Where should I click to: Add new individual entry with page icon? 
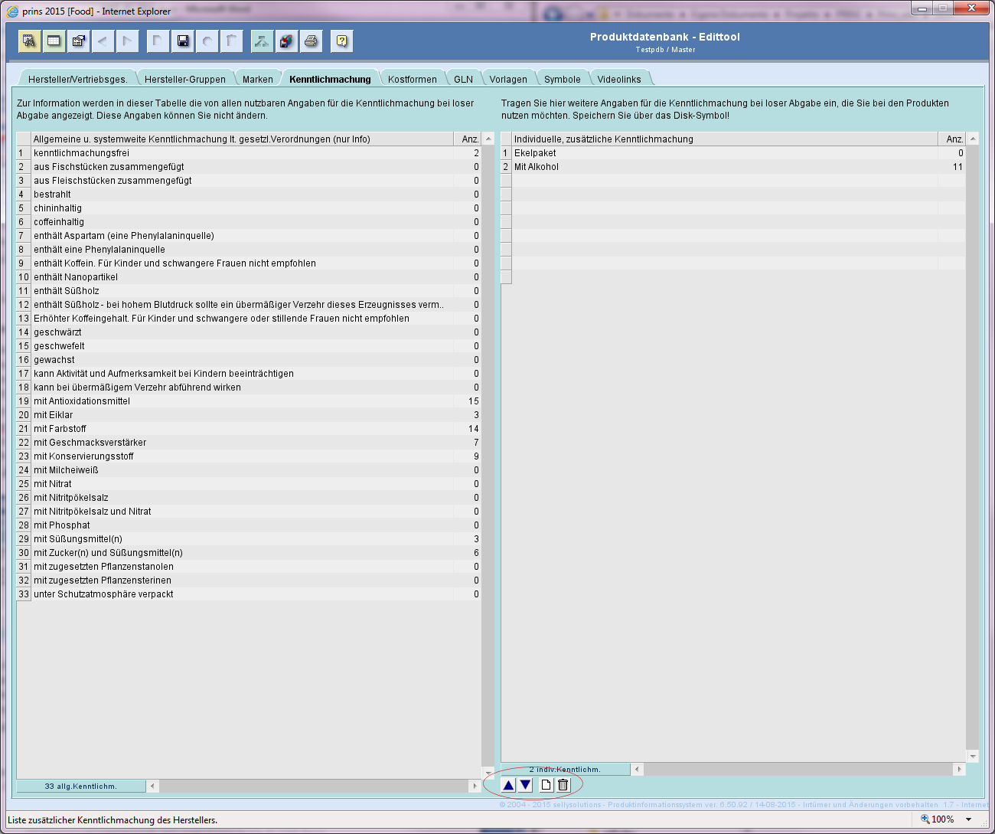[546, 785]
